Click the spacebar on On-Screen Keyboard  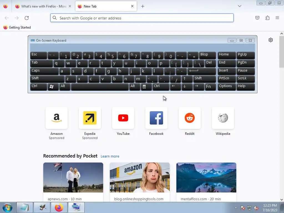click(100, 87)
